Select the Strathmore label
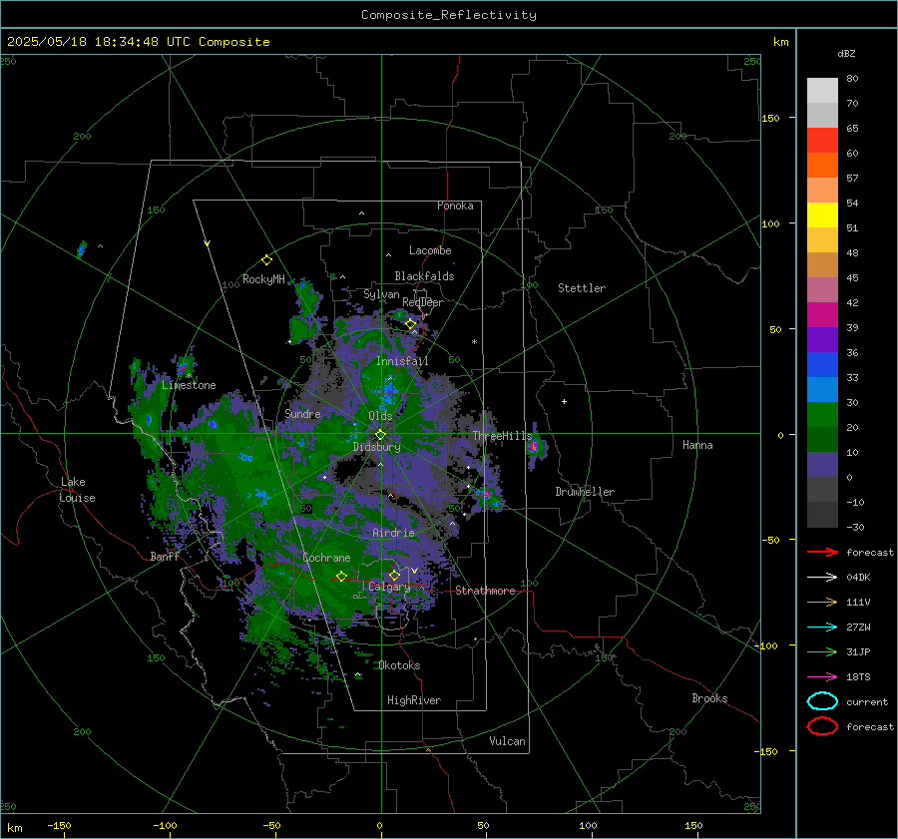Image resolution: width=898 pixels, height=839 pixels. (x=485, y=591)
